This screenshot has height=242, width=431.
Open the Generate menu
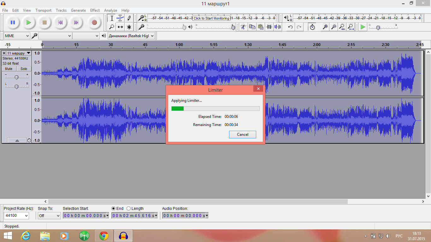78,10
